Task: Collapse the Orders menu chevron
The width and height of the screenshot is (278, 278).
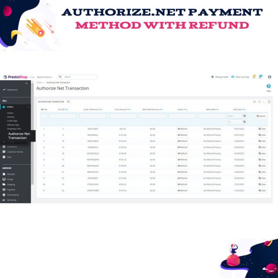Action: coord(29,107)
